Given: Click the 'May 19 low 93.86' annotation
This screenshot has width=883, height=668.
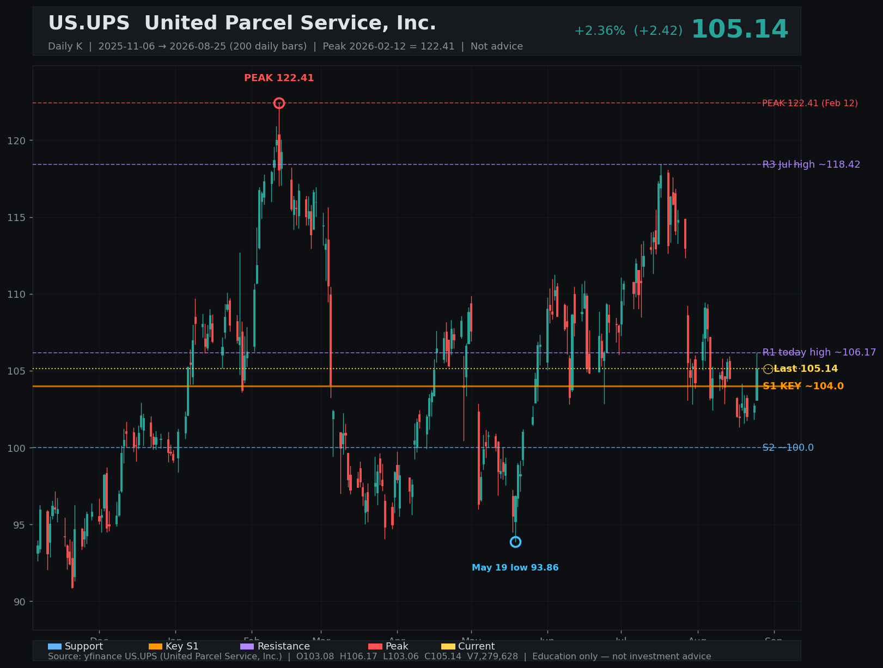Looking at the screenshot, I should (515, 567).
